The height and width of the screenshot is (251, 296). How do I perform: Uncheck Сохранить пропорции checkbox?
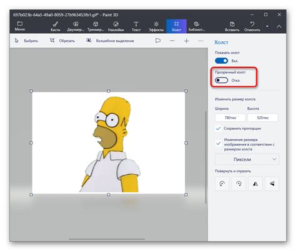click(218, 129)
